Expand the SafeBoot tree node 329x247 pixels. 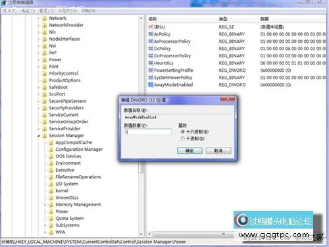click(x=39, y=87)
